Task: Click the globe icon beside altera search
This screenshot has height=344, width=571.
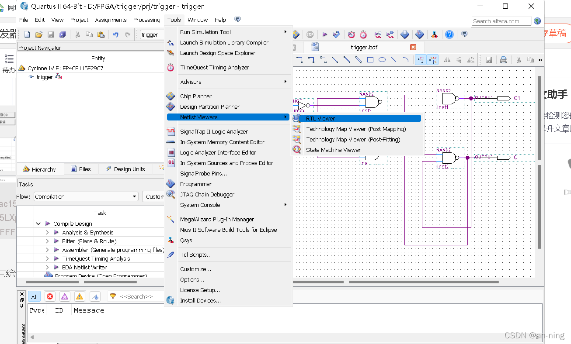Action: tap(537, 21)
